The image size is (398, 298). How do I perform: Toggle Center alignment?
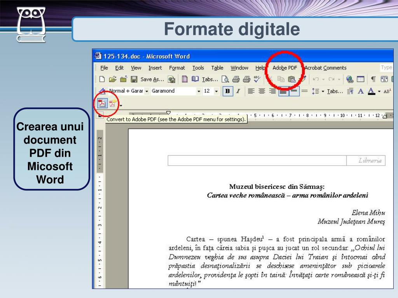click(x=262, y=91)
